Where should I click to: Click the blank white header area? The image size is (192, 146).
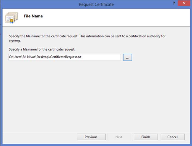[x=118, y=18]
